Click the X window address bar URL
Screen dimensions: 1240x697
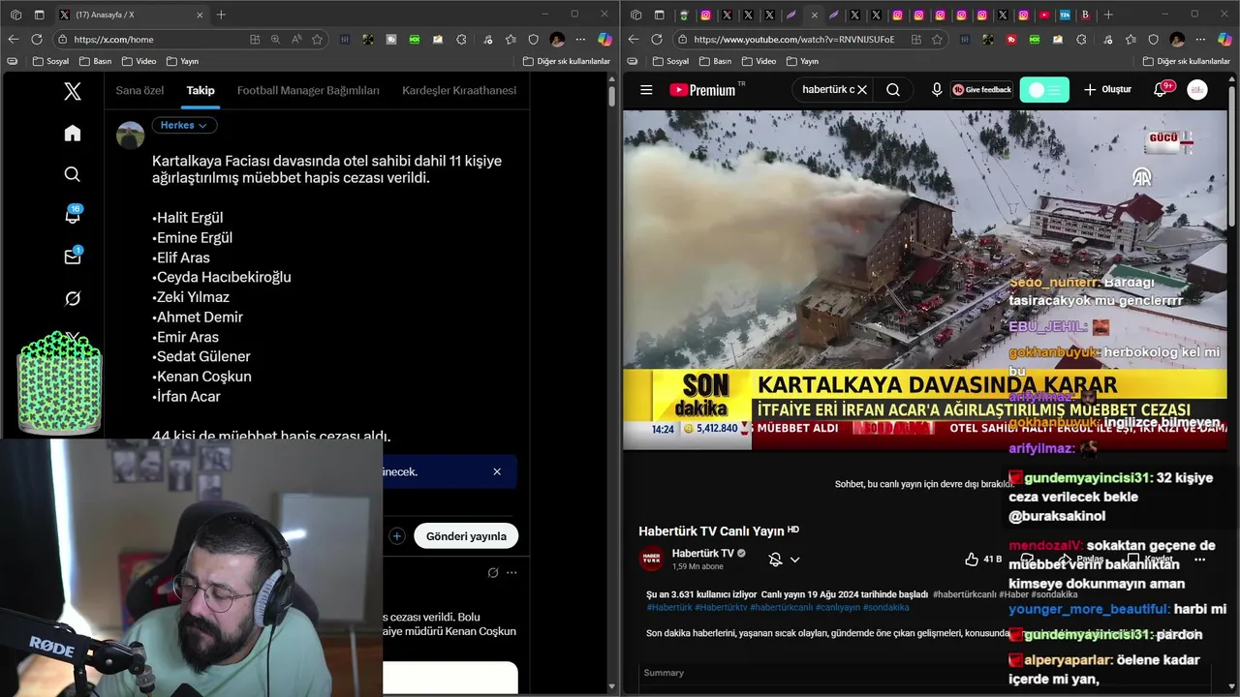pyautogui.click(x=113, y=40)
